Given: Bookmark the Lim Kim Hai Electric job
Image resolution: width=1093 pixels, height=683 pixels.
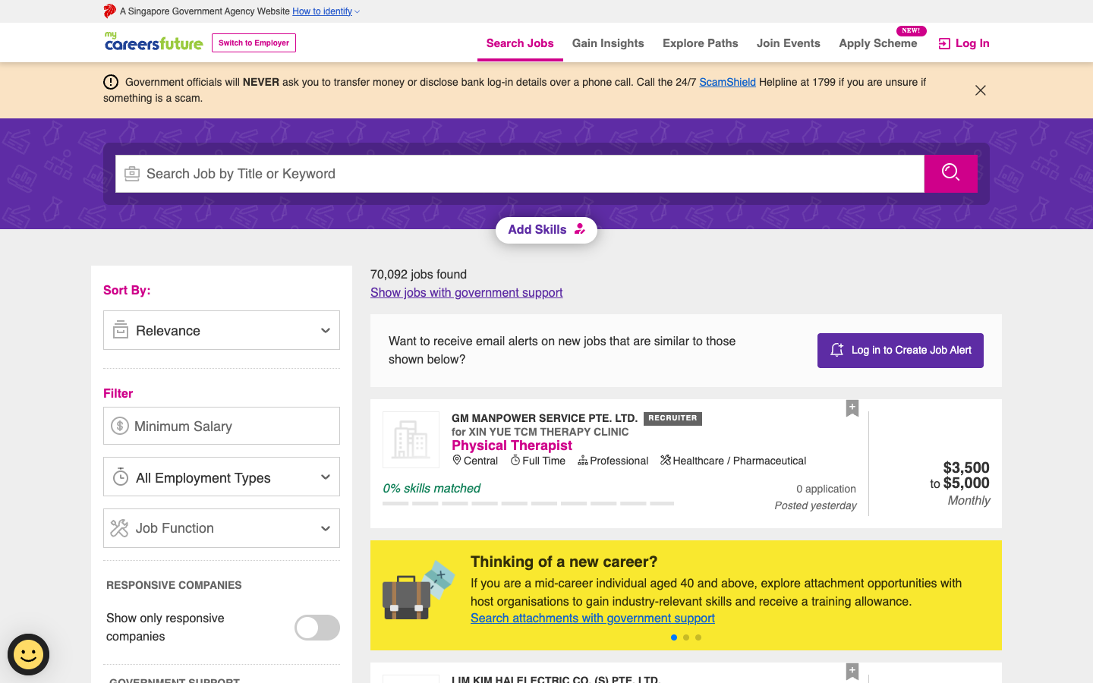Looking at the screenshot, I should click(852, 672).
